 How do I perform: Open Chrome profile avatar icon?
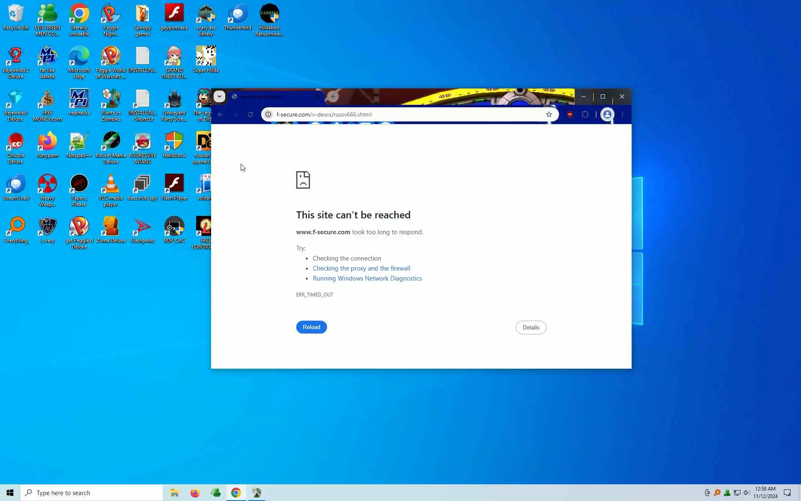(x=607, y=114)
